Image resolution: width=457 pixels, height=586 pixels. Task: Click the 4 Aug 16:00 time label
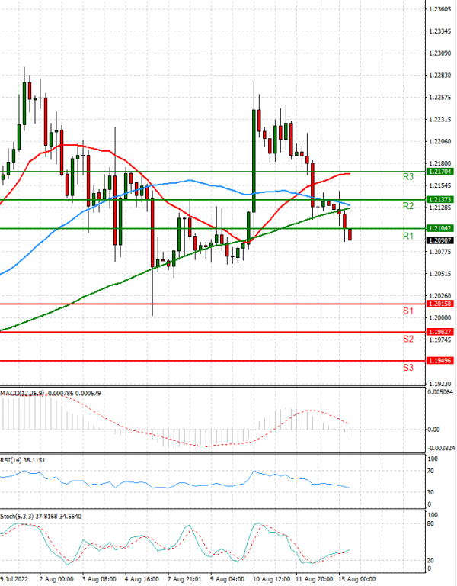pos(142,579)
